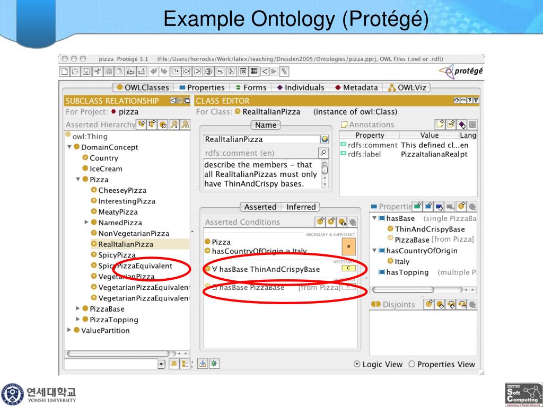Click Create sibling class icon in Asserted Hierarchy

click(x=152, y=124)
